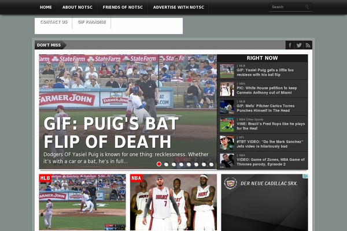This screenshot has height=231, width=347.
Task: Click NBA tag above Carmelo Anthony story
Action: click(242, 84)
